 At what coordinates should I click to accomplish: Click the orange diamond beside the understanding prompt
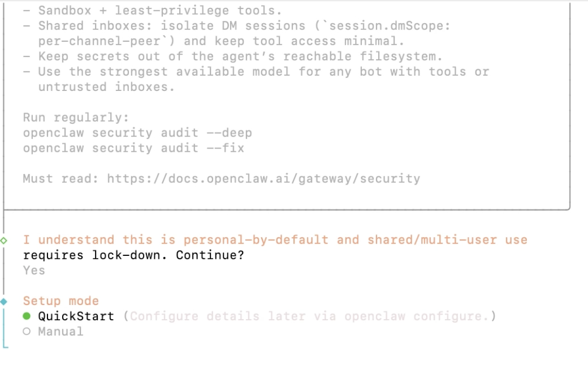point(4,239)
